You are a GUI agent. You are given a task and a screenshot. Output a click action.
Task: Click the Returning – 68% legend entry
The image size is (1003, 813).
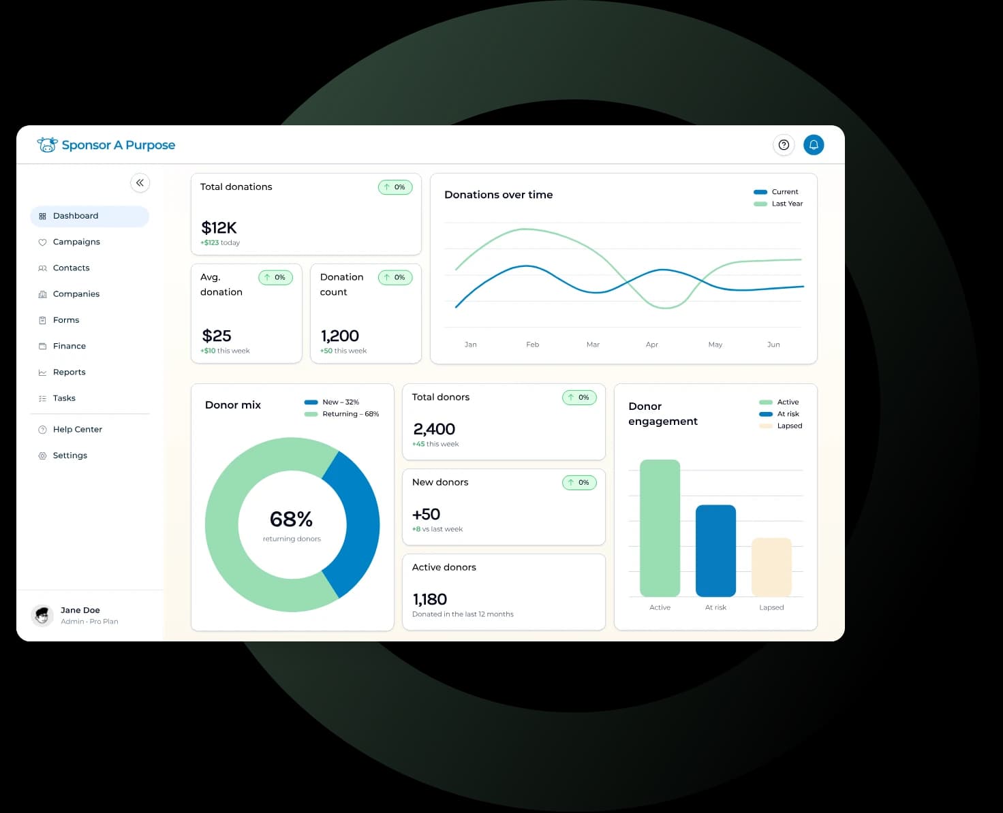(x=341, y=414)
